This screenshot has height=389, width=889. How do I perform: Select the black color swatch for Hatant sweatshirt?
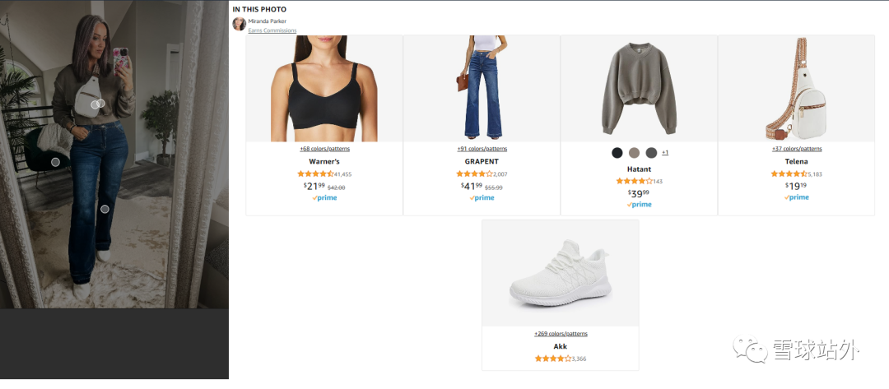pyautogui.click(x=617, y=153)
